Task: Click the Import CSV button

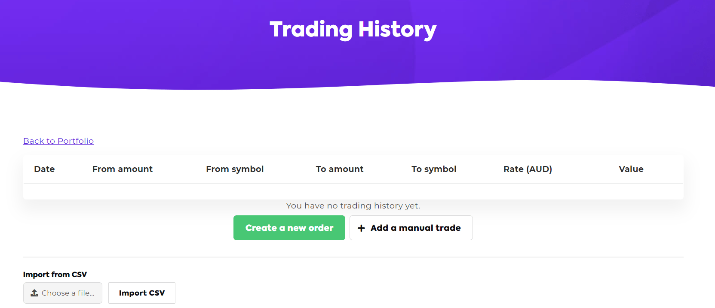Action: [x=141, y=293]
